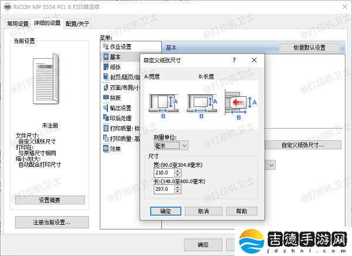Increase the 长 length value
This screenshot has height=256, width=352.
click(x=178, y=187)
